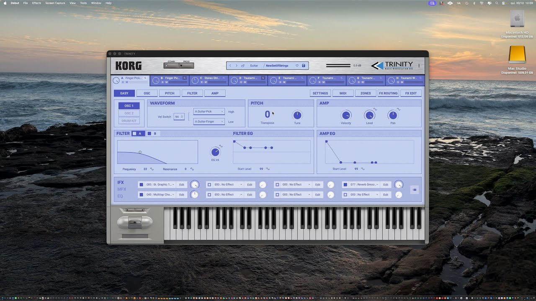The width and height of the screenshot is (536, 301).
Task: Switch to the FILTER tab
Action: click(x=192, y=93)
